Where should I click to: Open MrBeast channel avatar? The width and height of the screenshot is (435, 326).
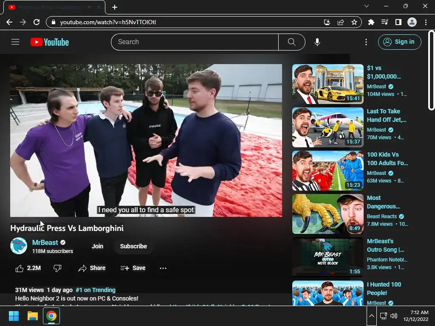pos(19,246)
